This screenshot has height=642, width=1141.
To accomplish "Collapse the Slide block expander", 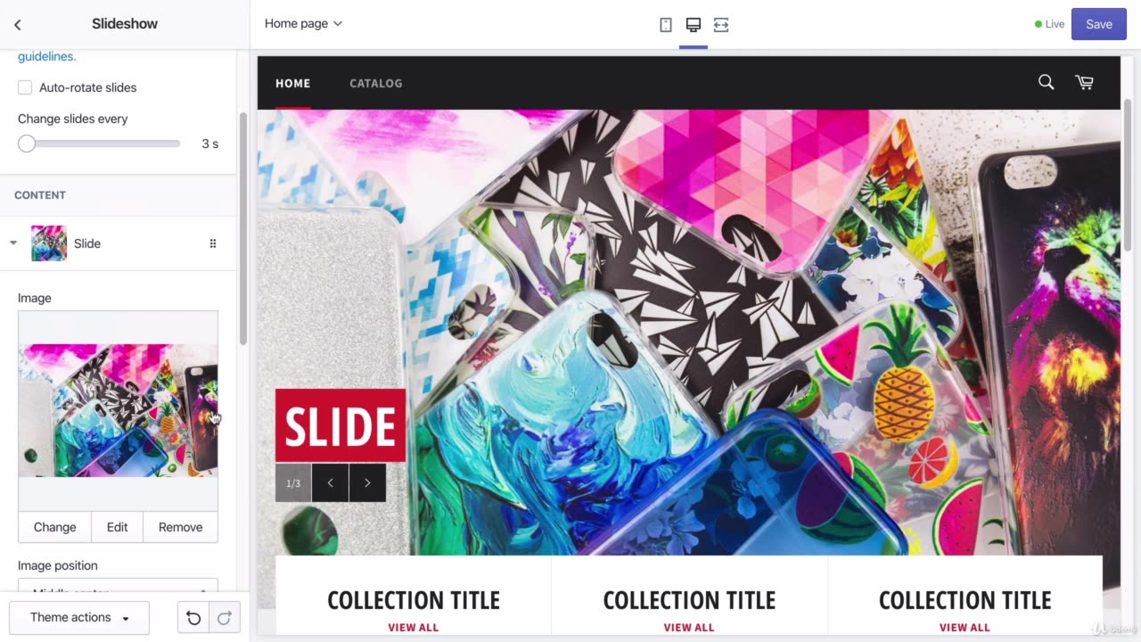I will 13,243.
